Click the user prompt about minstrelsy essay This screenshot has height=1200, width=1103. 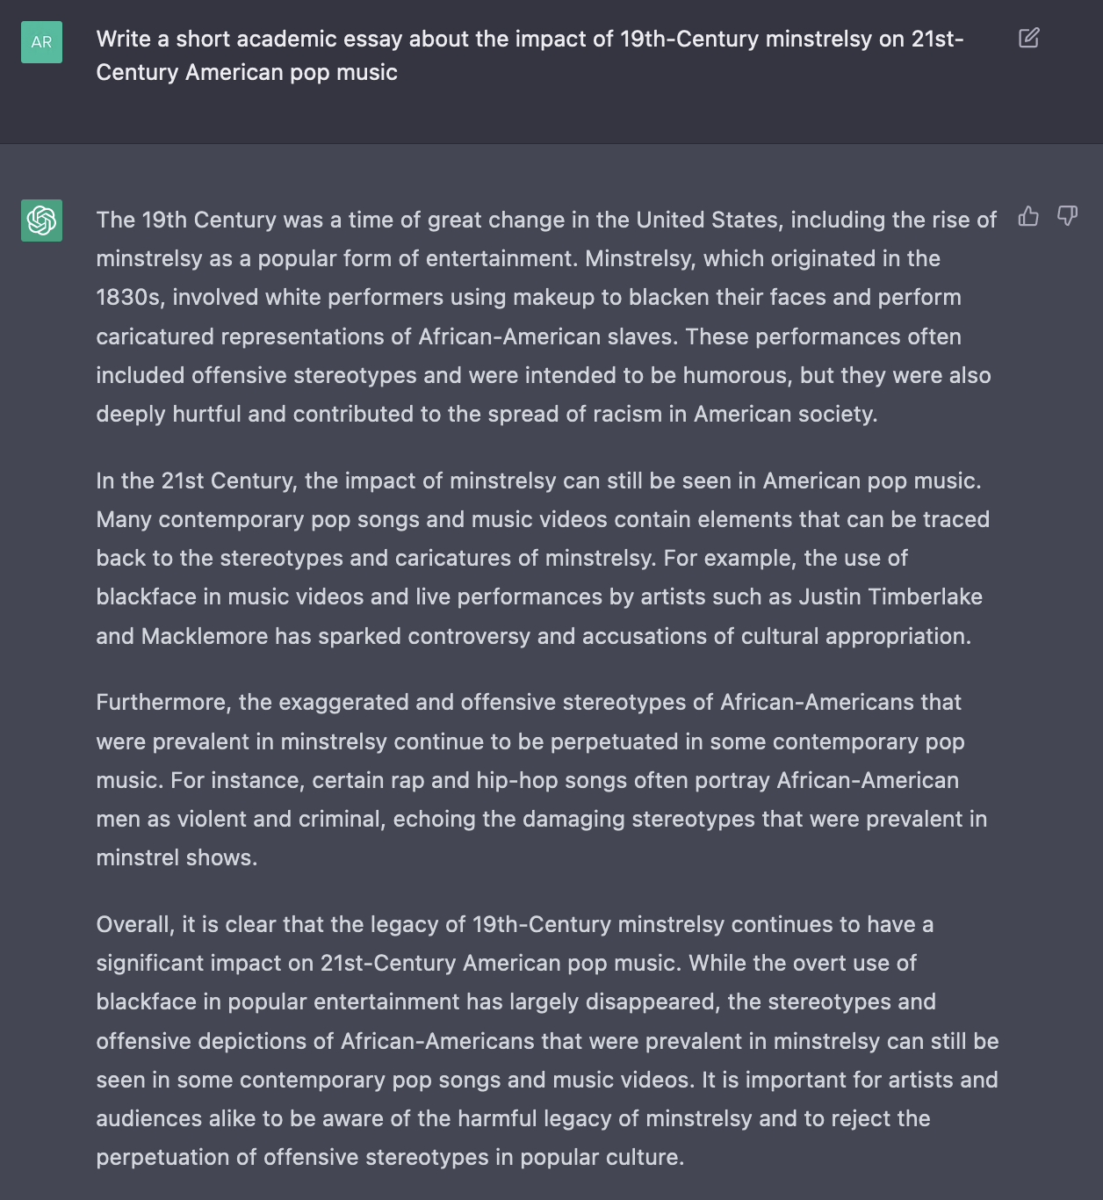[530, 55]
